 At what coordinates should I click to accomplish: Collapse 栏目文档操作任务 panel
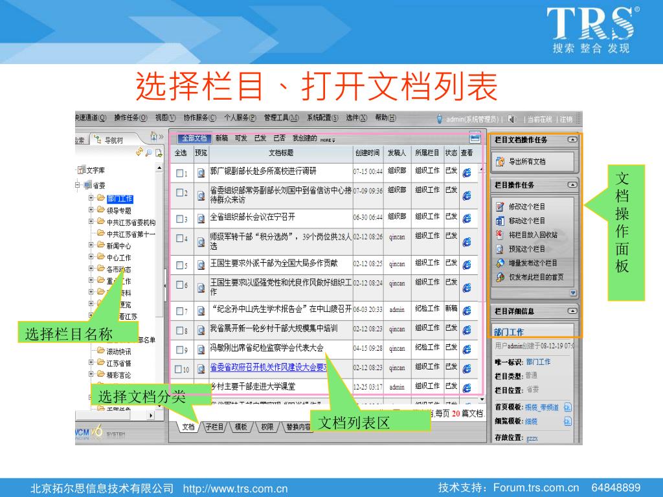pos(572,140)
